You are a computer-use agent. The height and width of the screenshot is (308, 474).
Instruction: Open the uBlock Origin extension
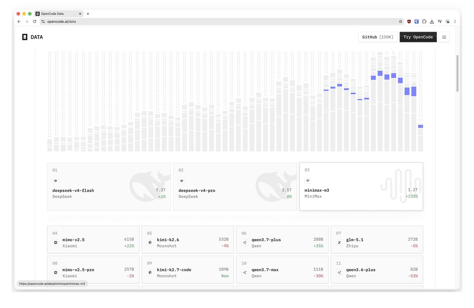(x=409, y=22)
